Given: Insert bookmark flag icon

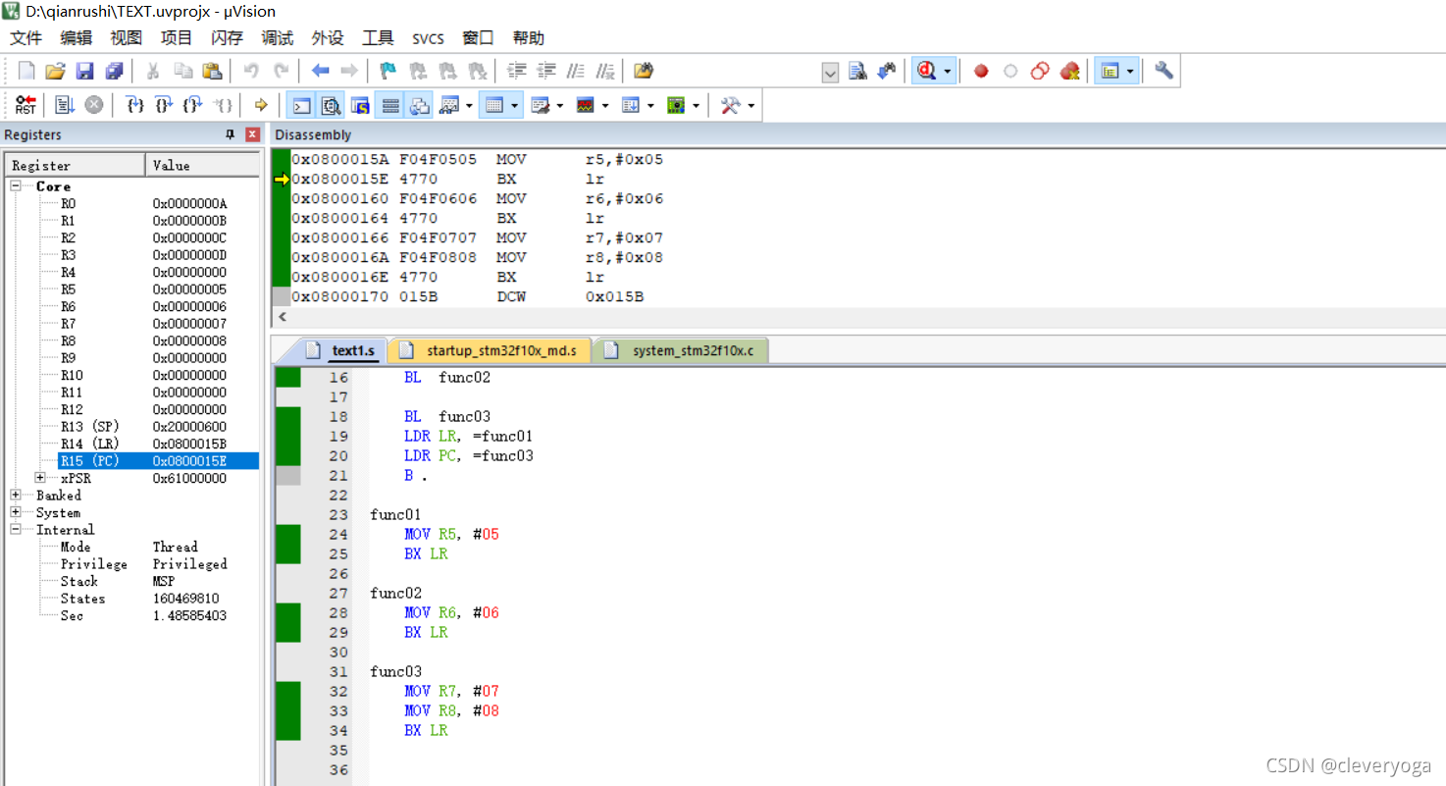Looking at the screenshot, I should point(387,71).
